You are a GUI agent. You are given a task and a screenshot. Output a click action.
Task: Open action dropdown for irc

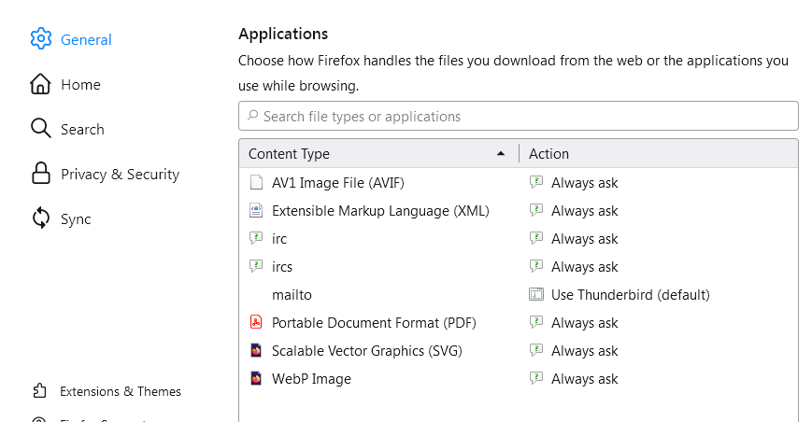tap(658, 238)
